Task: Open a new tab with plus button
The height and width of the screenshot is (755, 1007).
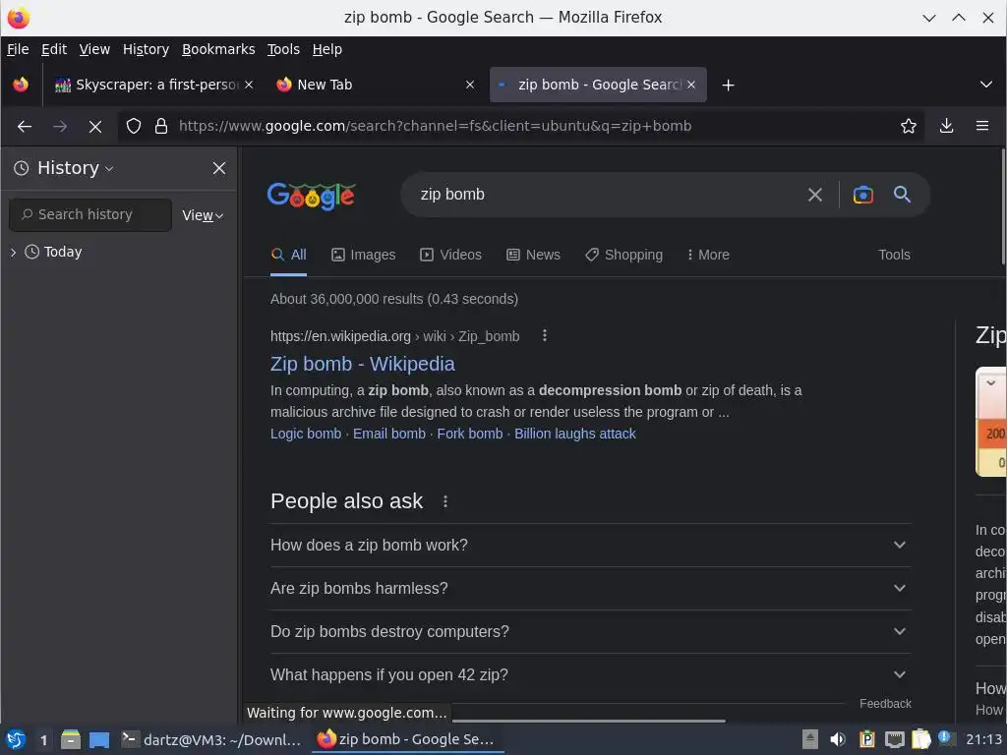Action: pos(728,85)
